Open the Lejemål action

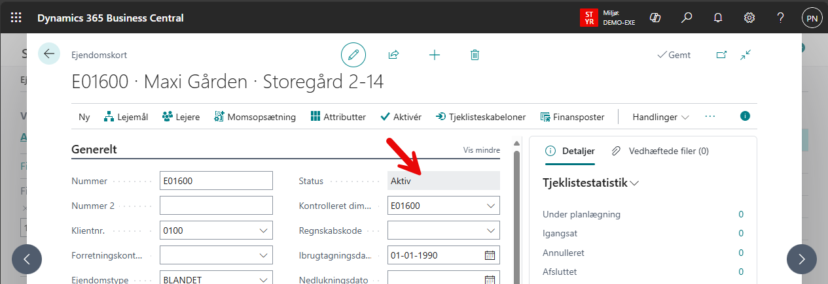click(x=126, y=117)
